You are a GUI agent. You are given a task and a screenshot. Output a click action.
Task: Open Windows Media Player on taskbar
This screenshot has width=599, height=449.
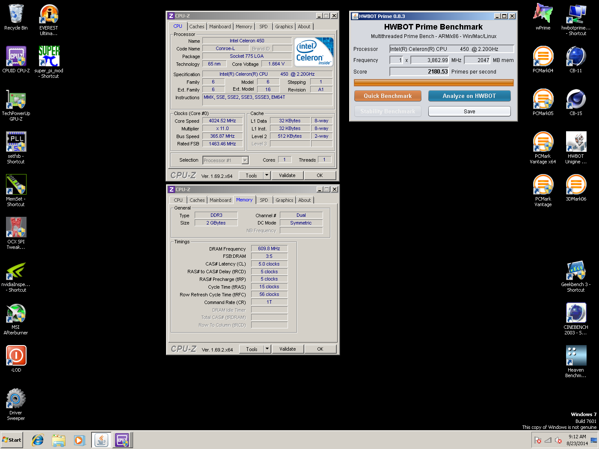pos(79,440)
